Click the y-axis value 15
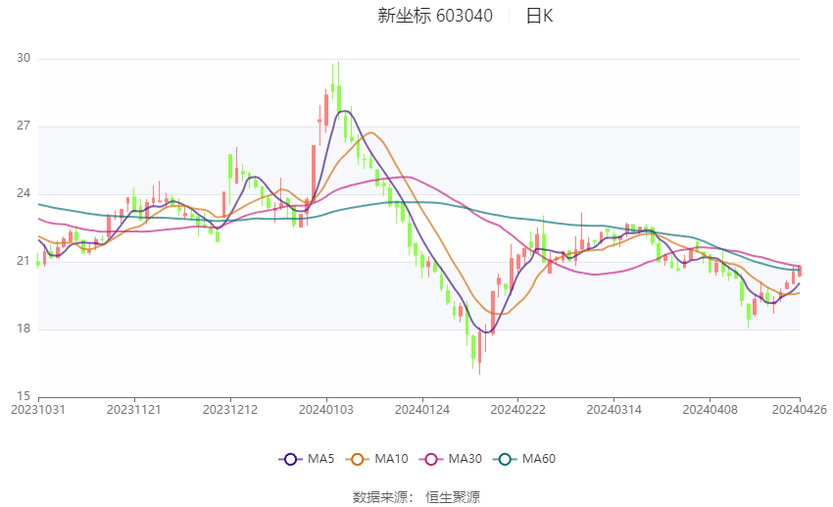 pyautogui.click(x=24, y=396)
